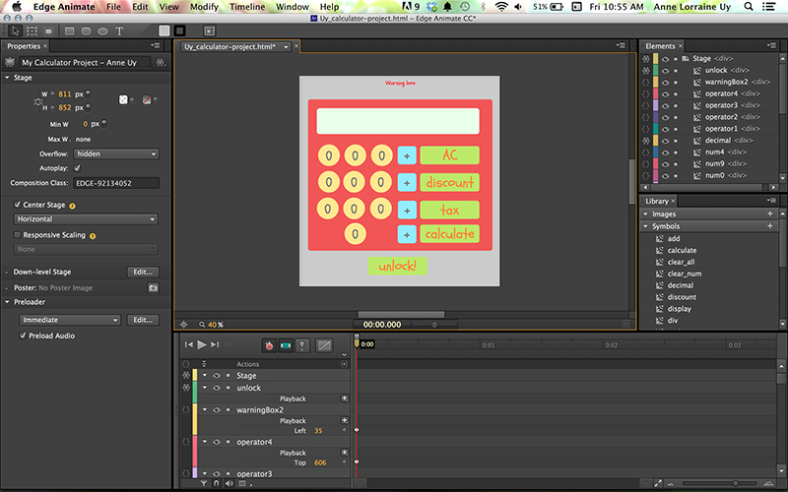Image resolution: width=788 pixels, height=492 pixels.
Task: Open unlock Playback actions button
Action: point(344,399)
